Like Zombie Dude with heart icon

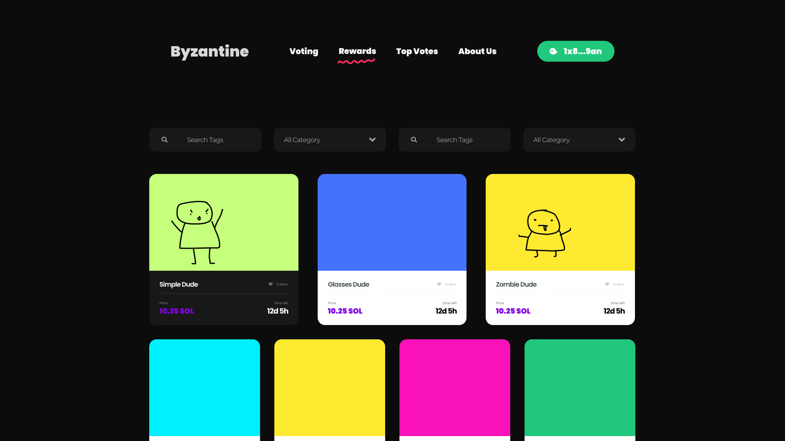click(x=607, y=284)
